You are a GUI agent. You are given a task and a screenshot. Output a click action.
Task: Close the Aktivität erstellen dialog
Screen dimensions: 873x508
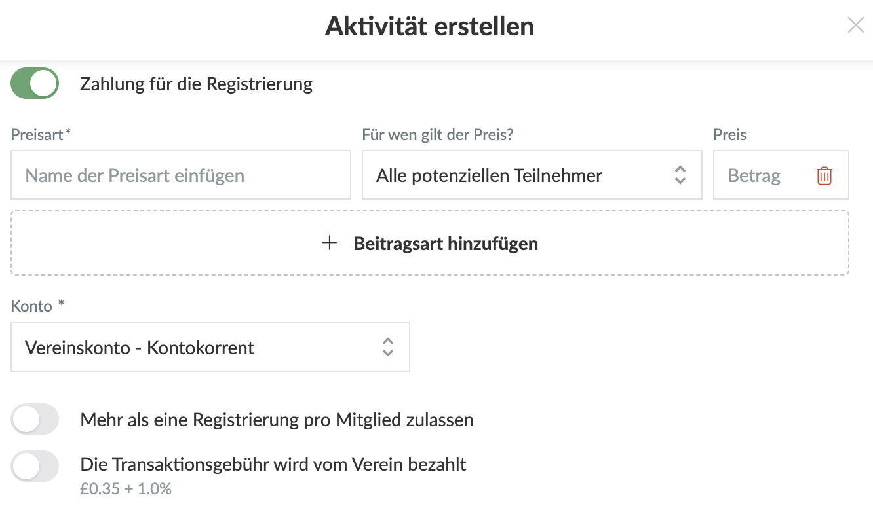coord(855,26)
